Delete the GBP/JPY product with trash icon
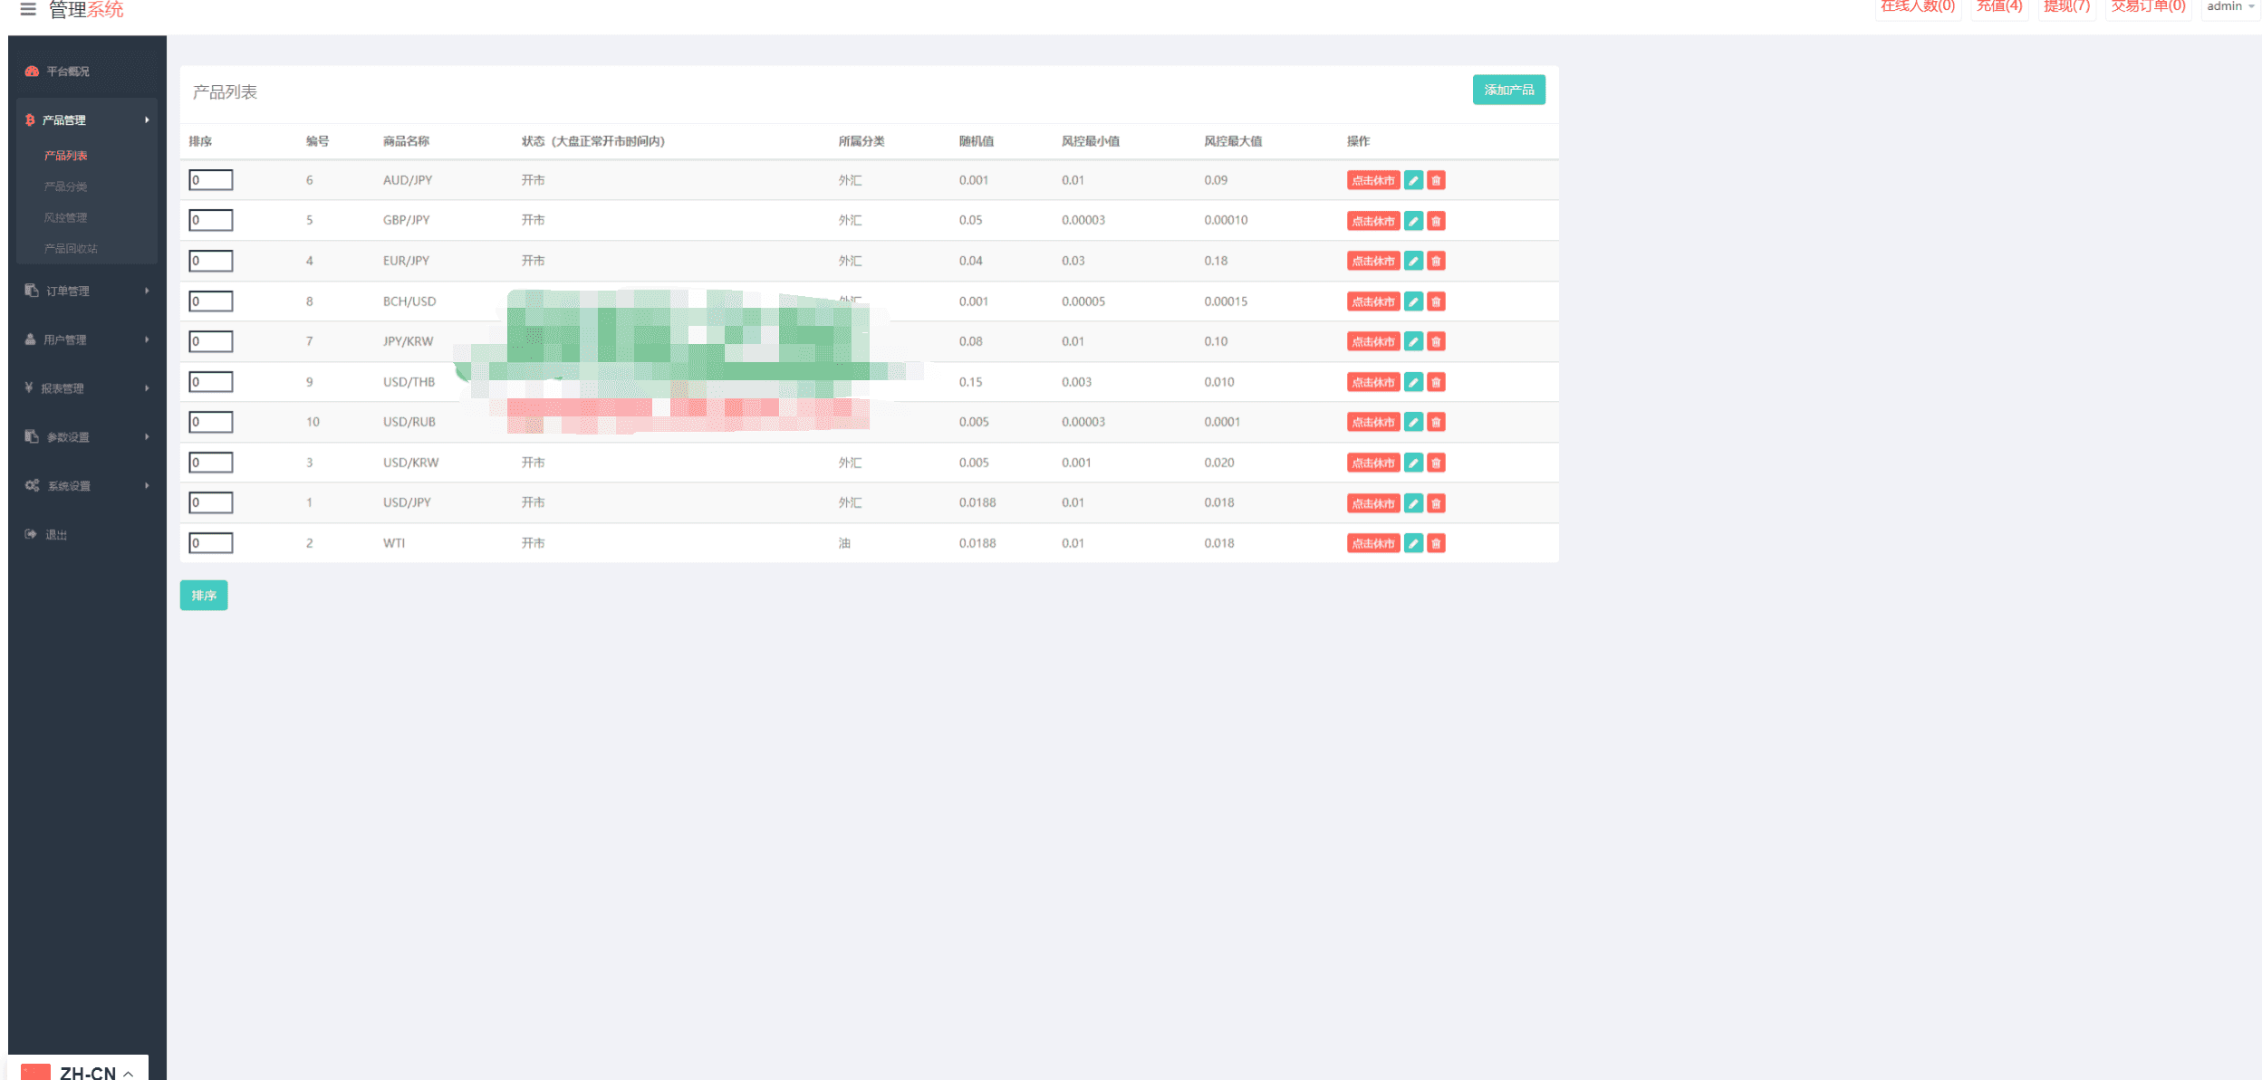The width and height of the screenshot is (2262, 1080). click(1436, 221)
